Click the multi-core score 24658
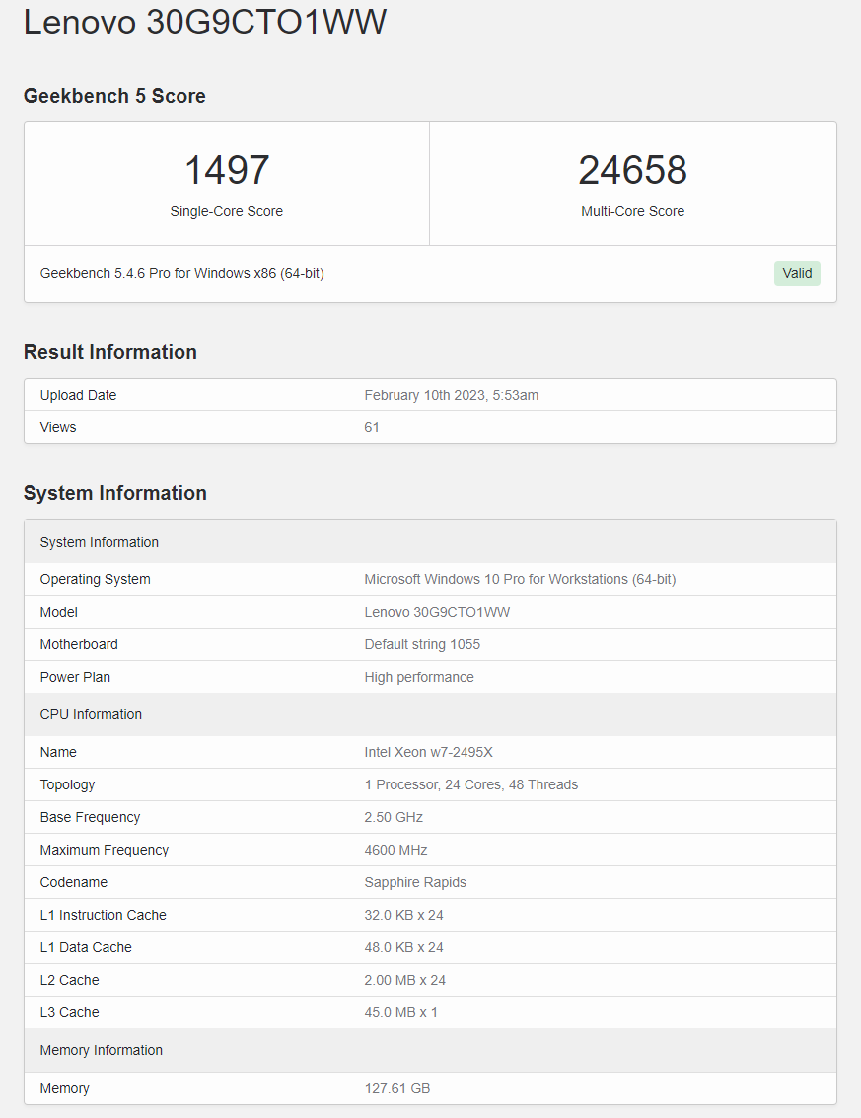The height and width of the screenshot is (1118, 861). [632, 170]
